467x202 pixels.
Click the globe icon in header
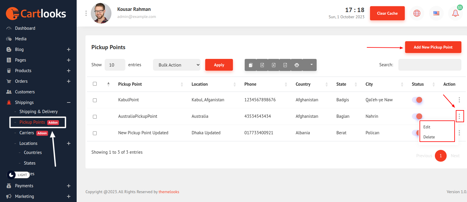(x=417, y=13)
